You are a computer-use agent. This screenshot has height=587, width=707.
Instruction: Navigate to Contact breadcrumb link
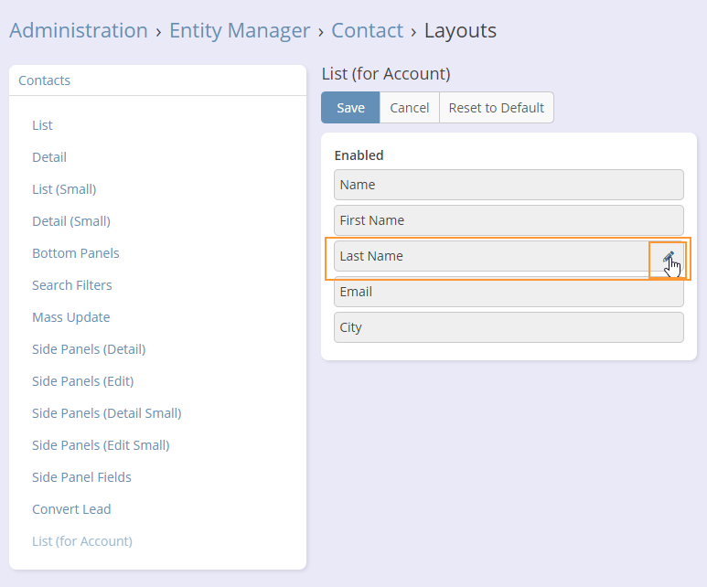[367, 30]
